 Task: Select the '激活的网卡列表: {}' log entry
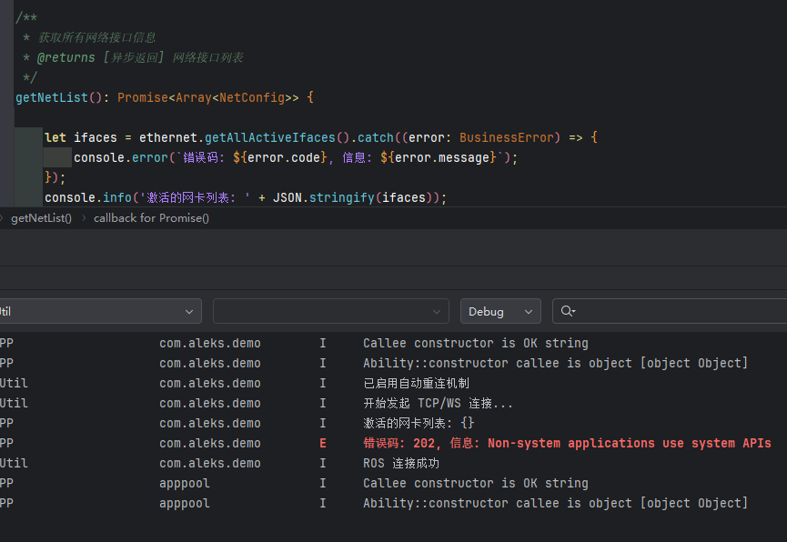(x=419, y=424)
